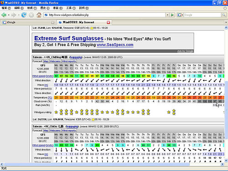Click the green Go arrow button
228x171 pixels.
click(172, 15)
